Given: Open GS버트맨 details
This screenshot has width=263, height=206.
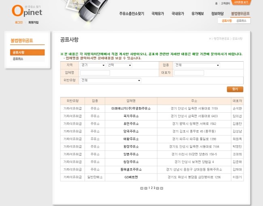Looking at the screenshot, I should 131,177.
